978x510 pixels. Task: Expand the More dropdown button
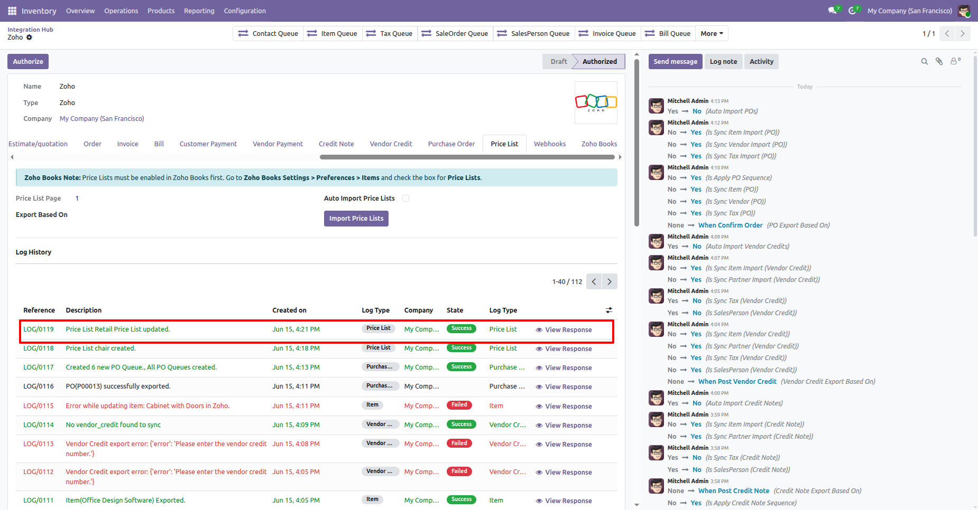(x=712, y=34)
